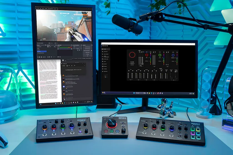Click the blue GAME ring knob

point(173,55)
